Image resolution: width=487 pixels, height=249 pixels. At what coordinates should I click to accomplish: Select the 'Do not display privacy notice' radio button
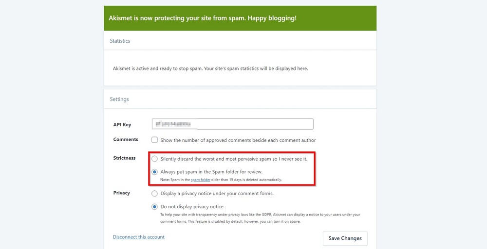click(155, 207)
